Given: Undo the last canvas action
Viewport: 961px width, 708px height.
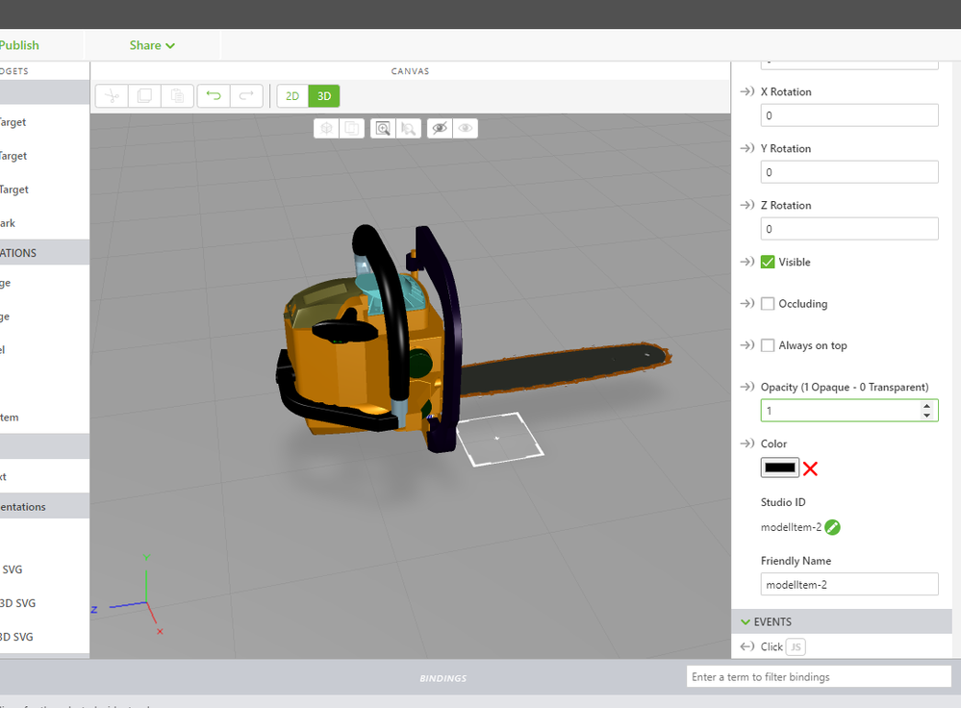Looking at the screenshot, I should tap(214, 96).
